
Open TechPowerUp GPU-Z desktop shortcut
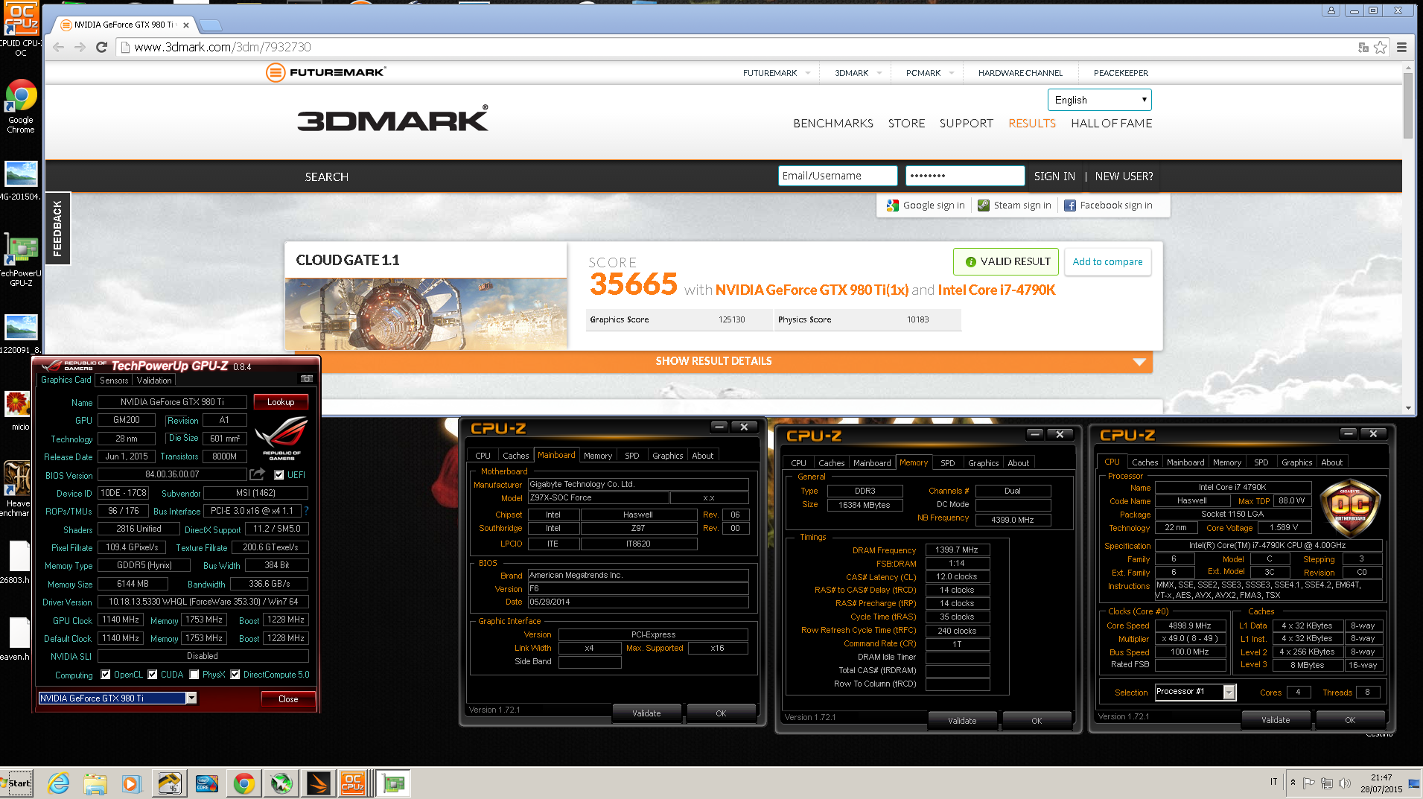pyautogui.click(x=21, y=260)
